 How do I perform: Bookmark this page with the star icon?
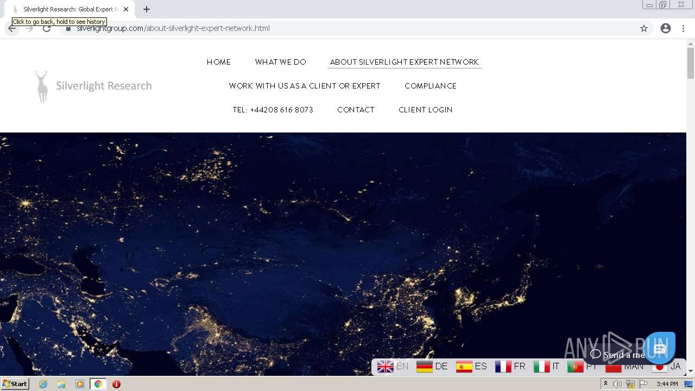click(x=644, y=28)
